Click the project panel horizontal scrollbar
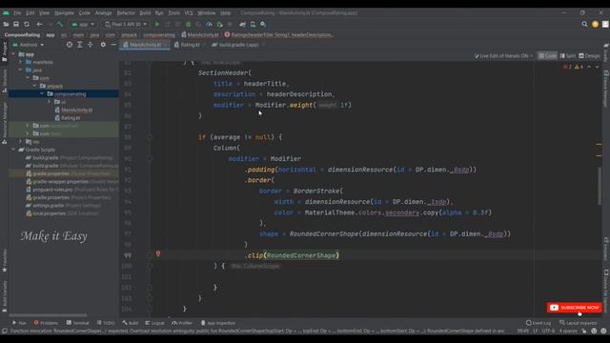Image resolution: width=610 pixels, height=343 pixels. coord(48,315)
